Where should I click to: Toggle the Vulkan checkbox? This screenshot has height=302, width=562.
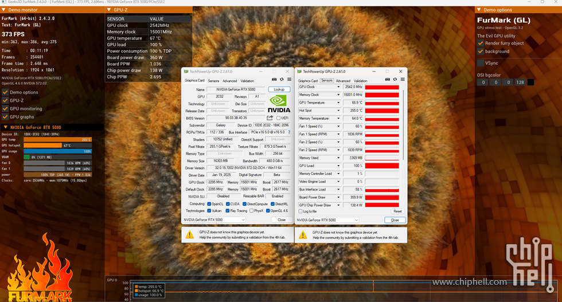click(x=209, y=211)
